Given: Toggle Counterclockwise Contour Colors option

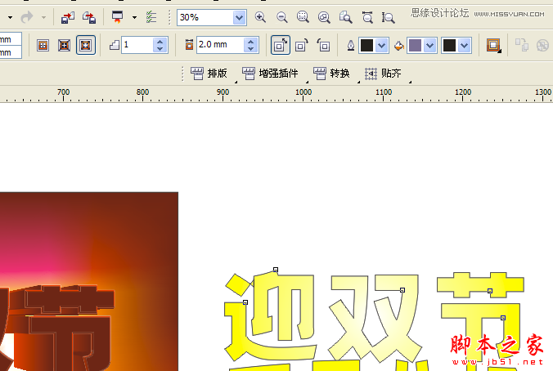Looking at the screenshot, I should tap(323, 45).
